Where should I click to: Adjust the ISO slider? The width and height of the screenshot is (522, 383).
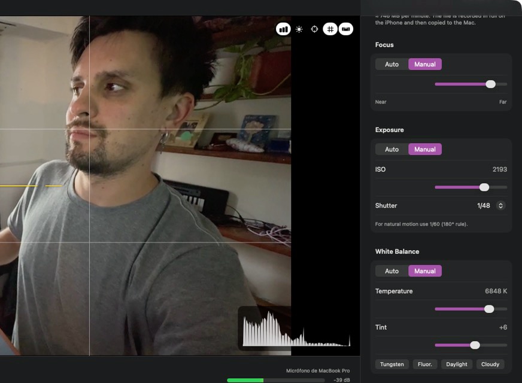click(471, 187)
